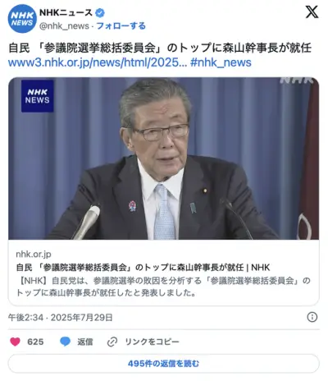Click the reply speech bubble icon
This screenshot has width=328, height=381.
[x=65, y=342]
